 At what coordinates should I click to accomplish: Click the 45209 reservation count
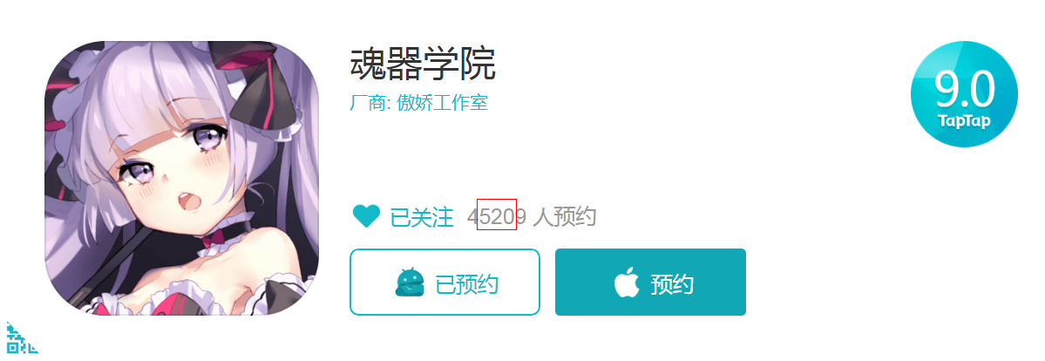(x=497, y=217)
